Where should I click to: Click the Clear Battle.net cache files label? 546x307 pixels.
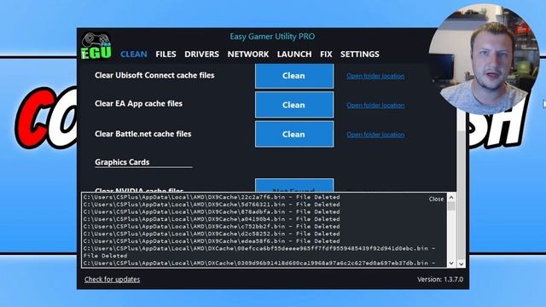click(142, 134)
